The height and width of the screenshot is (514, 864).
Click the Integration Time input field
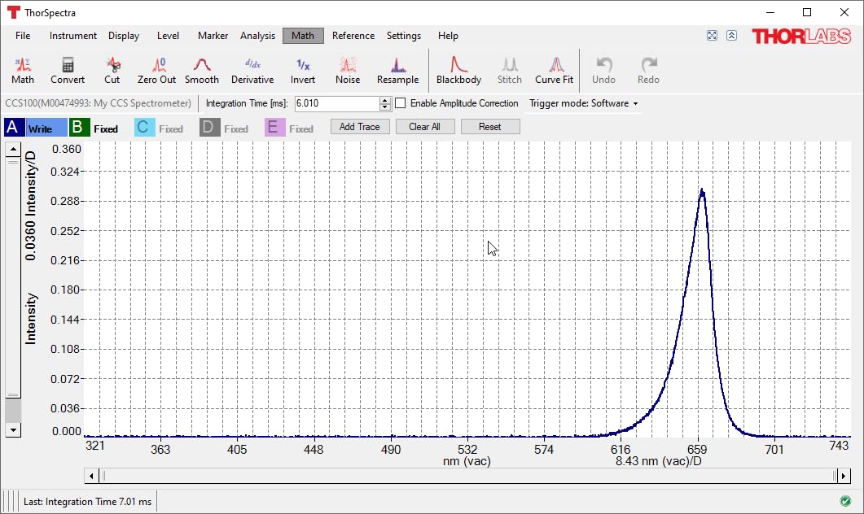pyautogui.click(x=336, y=103)
